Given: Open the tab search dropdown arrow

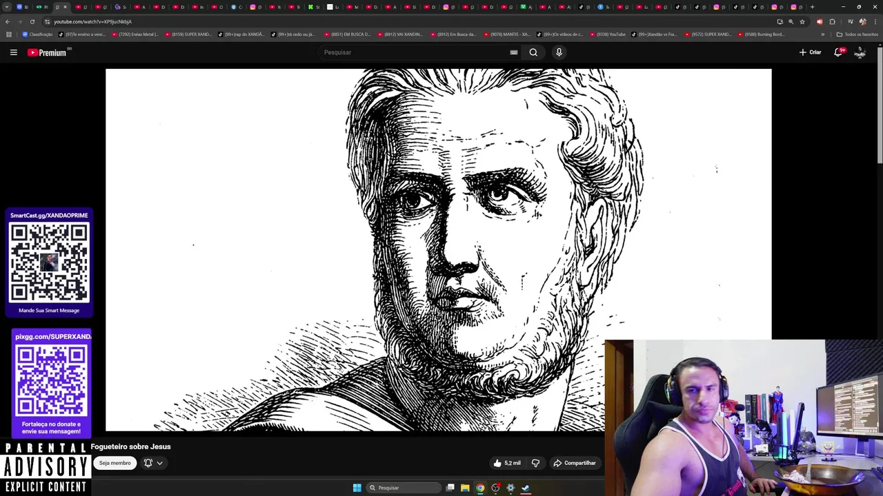Looking at the screenshot, I should point(7,7).
